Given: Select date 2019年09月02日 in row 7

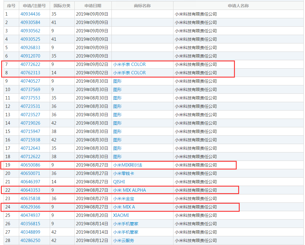Looking at the screenshot, I should (92, 64).
